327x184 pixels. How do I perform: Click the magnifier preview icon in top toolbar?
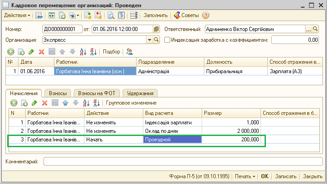[x=111, y=15]
